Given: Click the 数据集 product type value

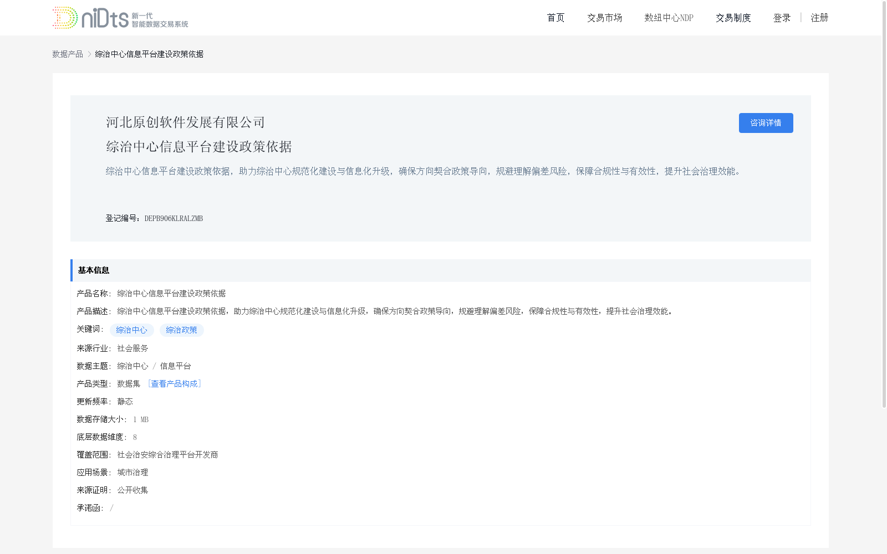Looking at the screenshot, I should (129, 383).
